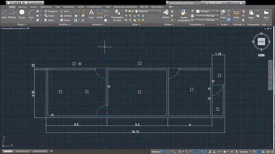
Task: Toggle ortho mode in status bar
Action: 175,152
